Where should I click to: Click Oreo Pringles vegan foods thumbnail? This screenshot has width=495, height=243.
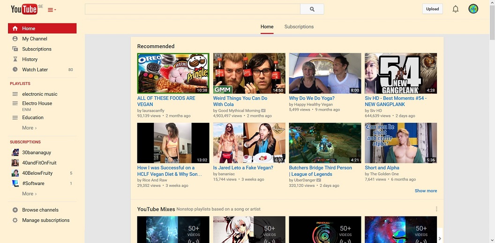[173, 73]
